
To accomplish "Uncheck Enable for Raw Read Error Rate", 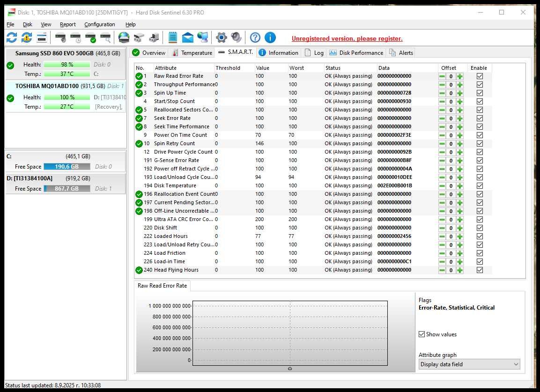I will pos(480,76).
